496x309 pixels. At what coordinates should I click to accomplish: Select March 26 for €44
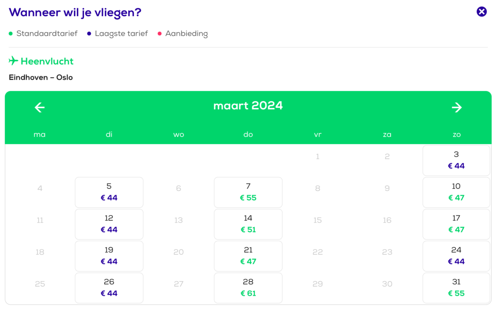click(109, 288)
